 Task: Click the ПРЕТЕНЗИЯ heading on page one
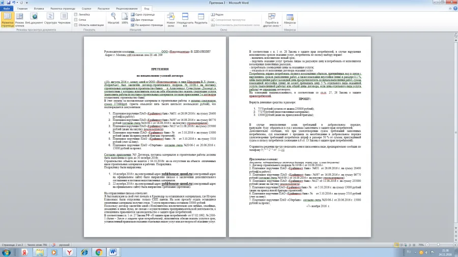tap(160, 70)
